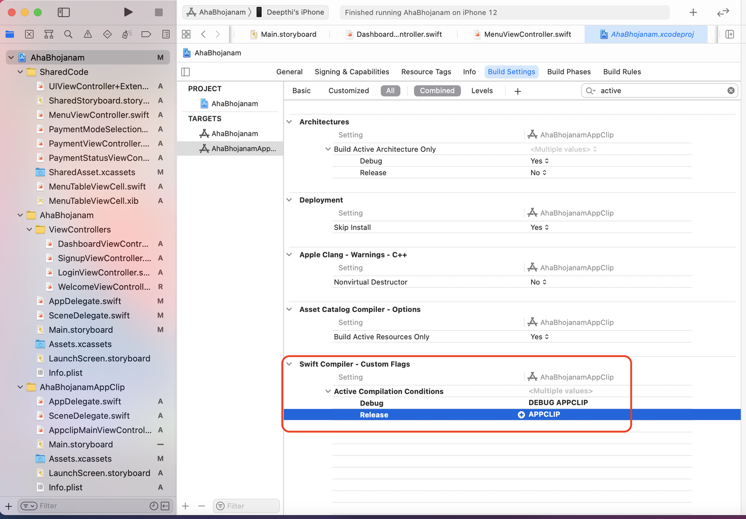Edit the Release APPCLIP value

544,415
